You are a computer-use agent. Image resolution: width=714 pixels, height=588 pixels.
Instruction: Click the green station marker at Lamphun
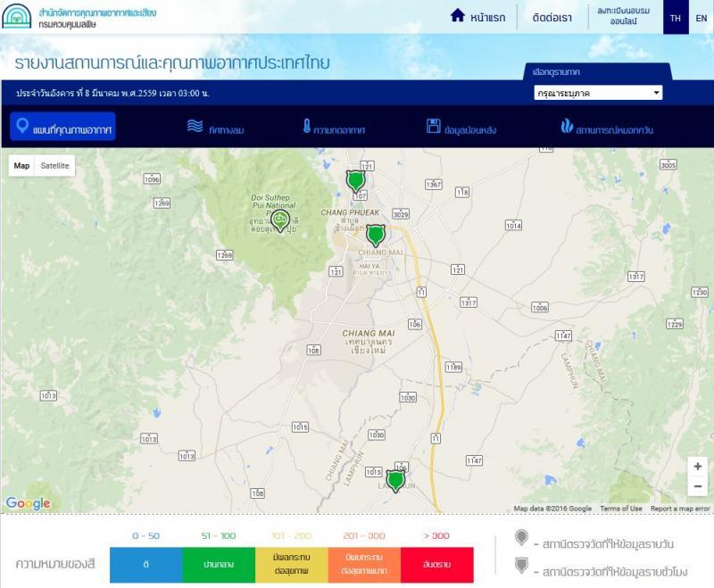coord(395,481)
